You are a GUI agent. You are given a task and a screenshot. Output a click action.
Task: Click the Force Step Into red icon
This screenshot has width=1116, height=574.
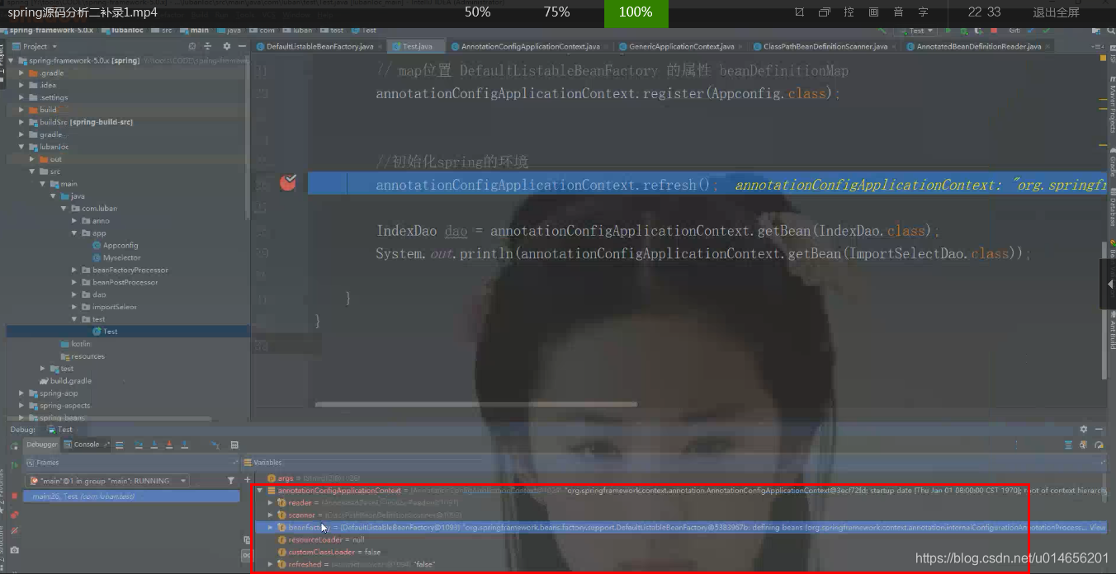(x=169, y=445)
